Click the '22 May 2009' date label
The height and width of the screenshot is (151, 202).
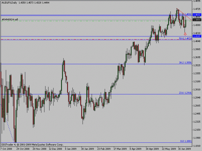(169, 149)
